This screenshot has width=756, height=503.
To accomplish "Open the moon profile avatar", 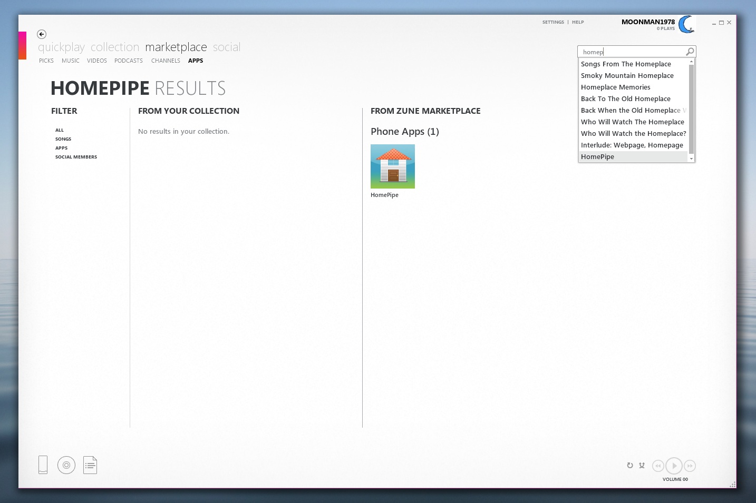I will pos(687,24).
